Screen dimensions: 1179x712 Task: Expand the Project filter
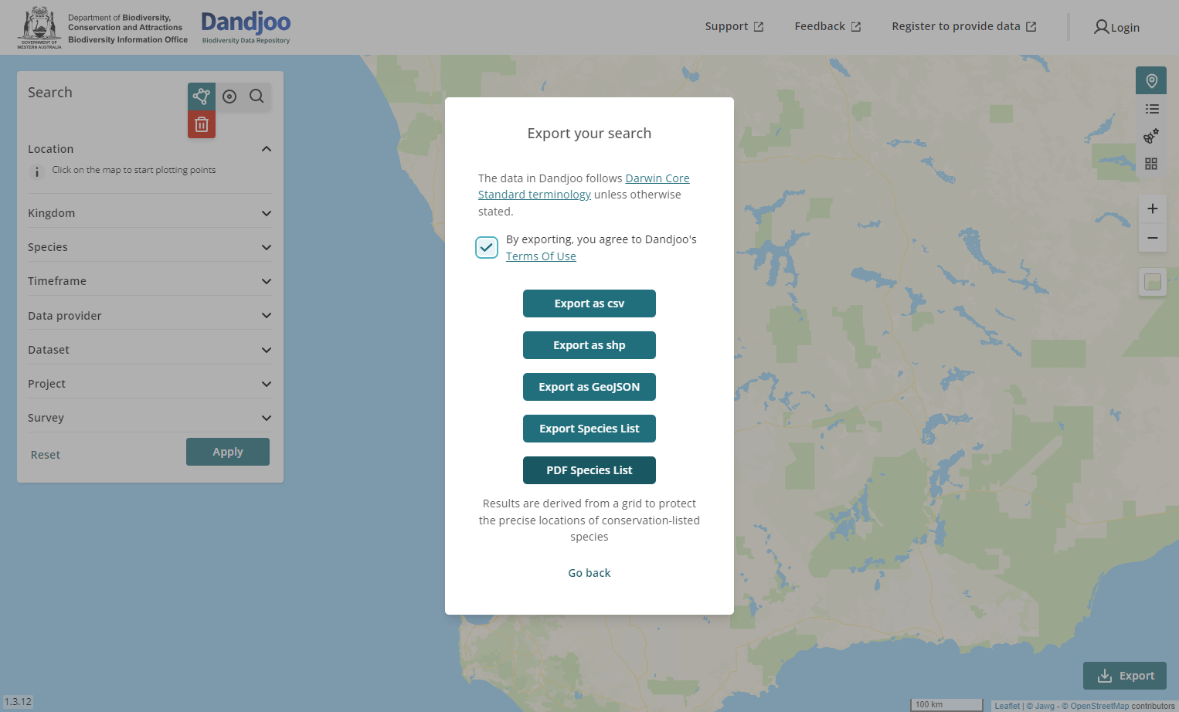point(150,384)
